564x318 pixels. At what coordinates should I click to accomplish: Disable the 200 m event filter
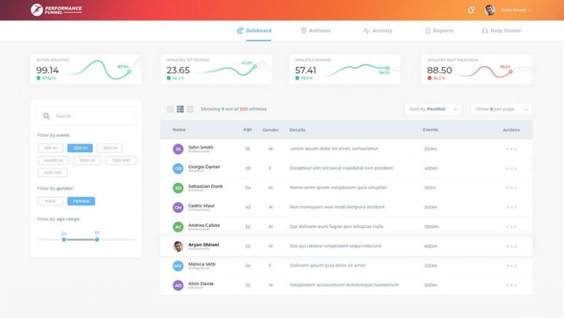[x=80, y=148]
